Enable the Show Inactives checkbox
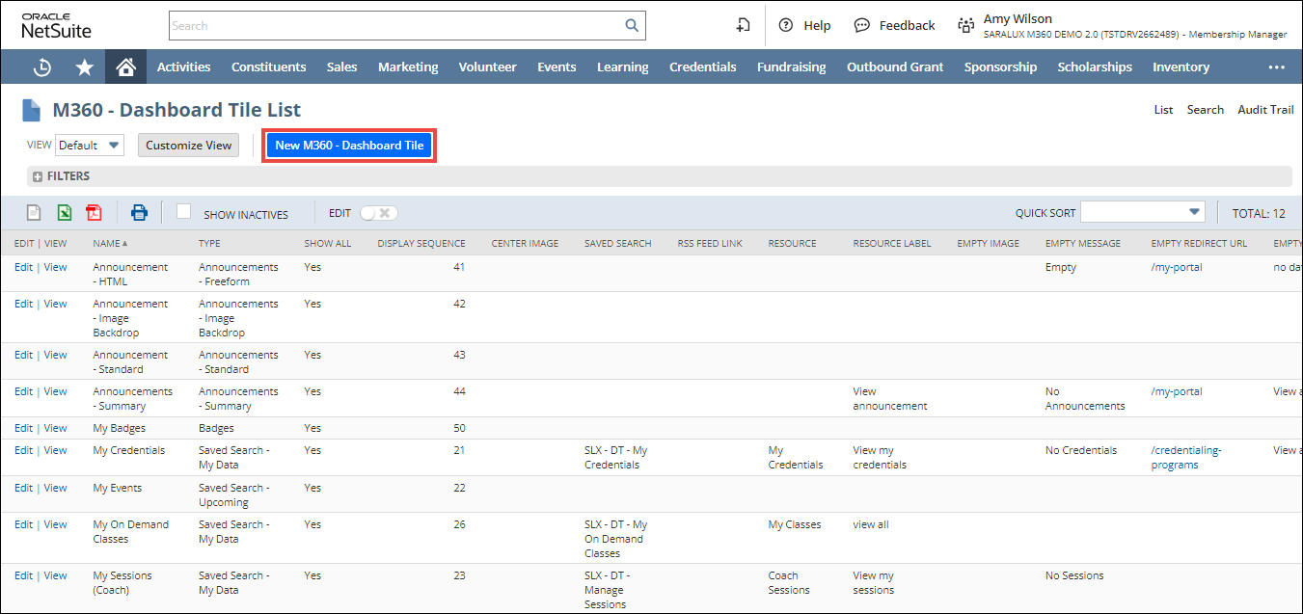 (x=184, y=212)
